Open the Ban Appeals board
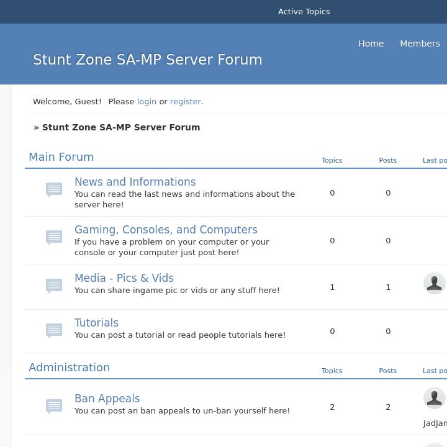This screenshot has height=447, width=447. tap(107, 399)
